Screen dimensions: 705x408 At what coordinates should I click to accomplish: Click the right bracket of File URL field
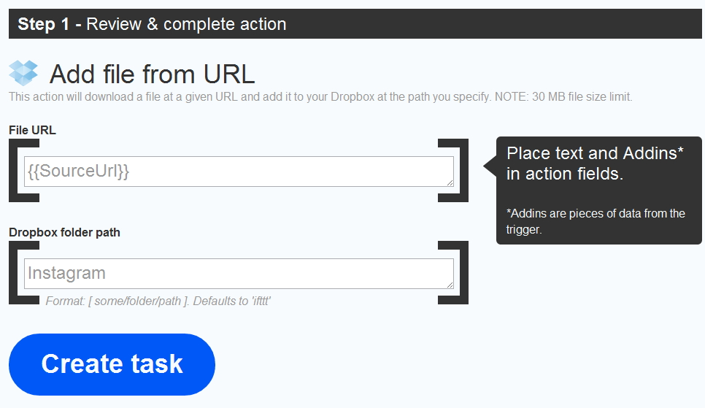[x=463, y=170]
